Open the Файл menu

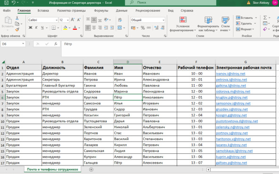(x=7, y=10)
